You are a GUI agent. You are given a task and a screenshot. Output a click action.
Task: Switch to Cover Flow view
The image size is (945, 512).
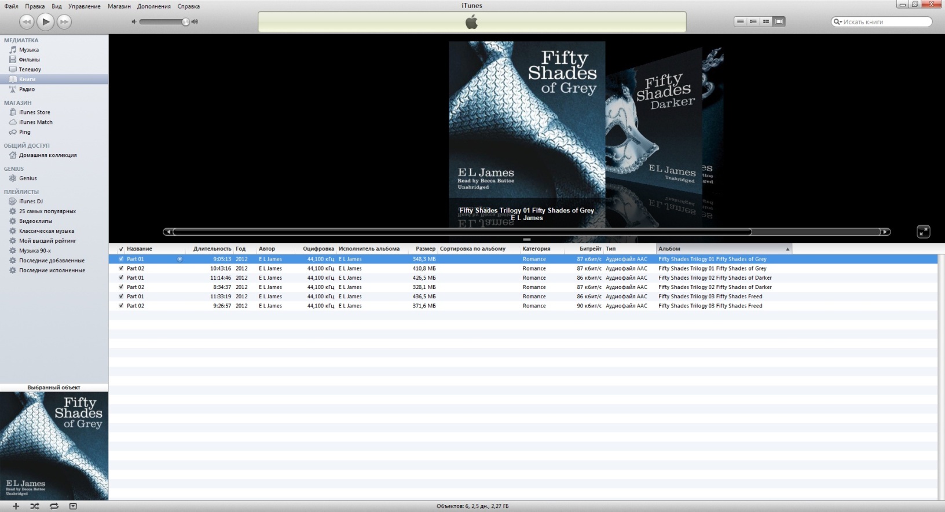[x=779, y=21]
